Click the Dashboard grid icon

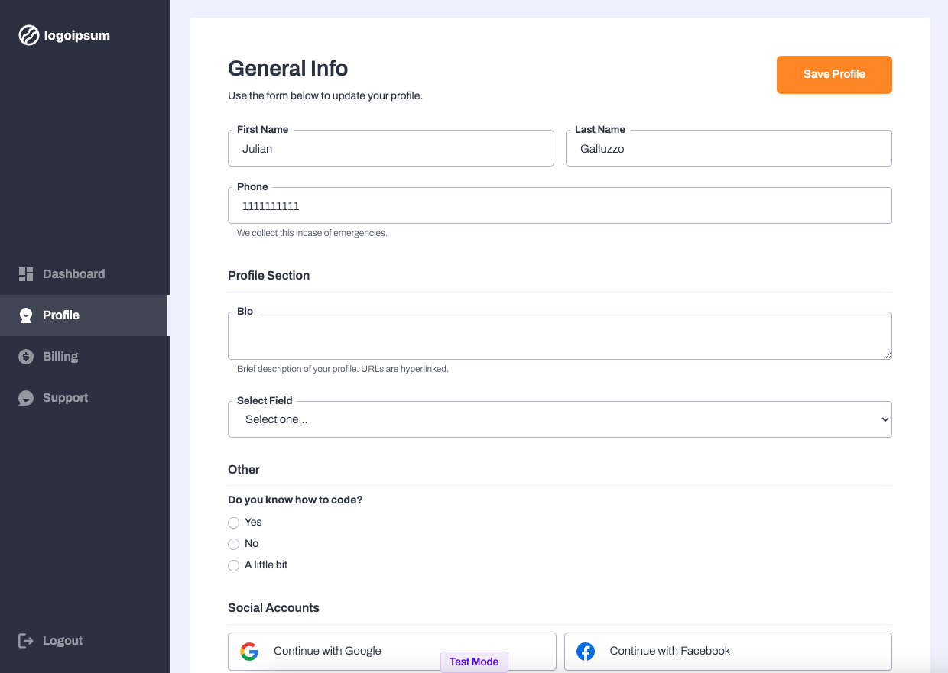coord(26,274)
